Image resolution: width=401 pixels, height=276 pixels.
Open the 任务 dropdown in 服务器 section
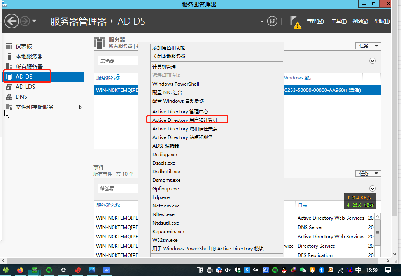click(x=368, y=46)
